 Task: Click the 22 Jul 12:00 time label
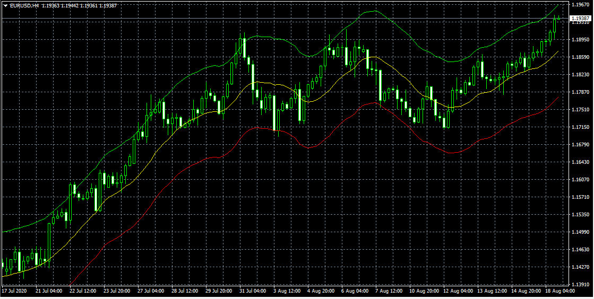pos(83,291)
